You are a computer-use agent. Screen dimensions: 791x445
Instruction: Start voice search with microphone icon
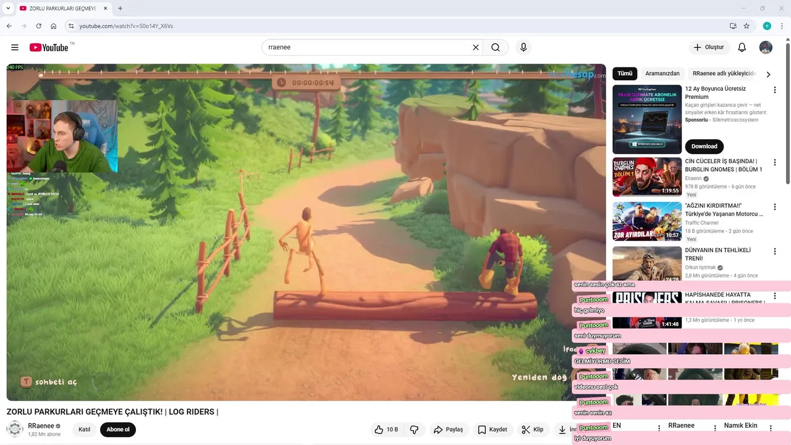(x=523, y=48)
